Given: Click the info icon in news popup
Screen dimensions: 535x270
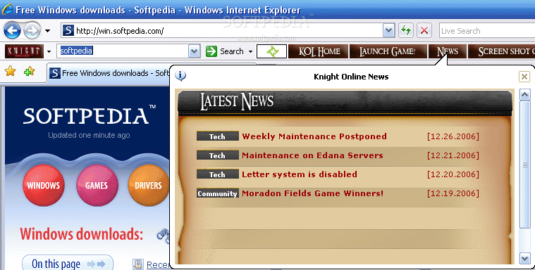Looking at the screenshot, I should point(180,76).
